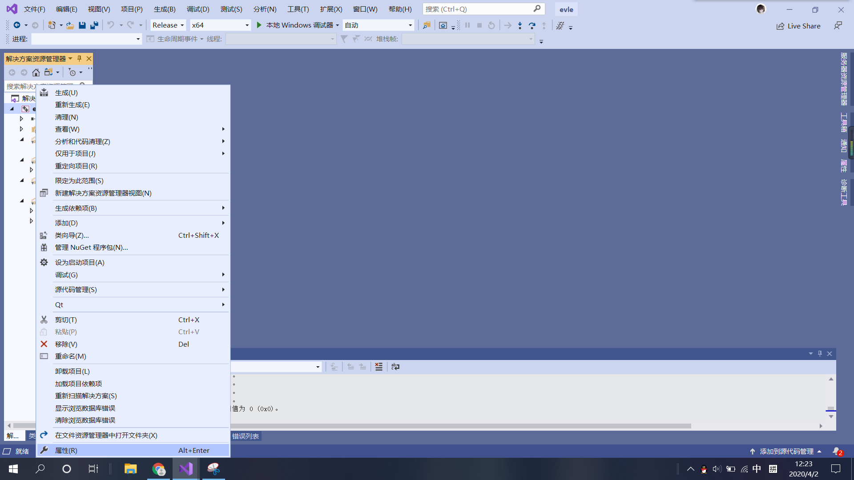
Task: Open the x64 platform dropdown
Action: tap(220, 25)
